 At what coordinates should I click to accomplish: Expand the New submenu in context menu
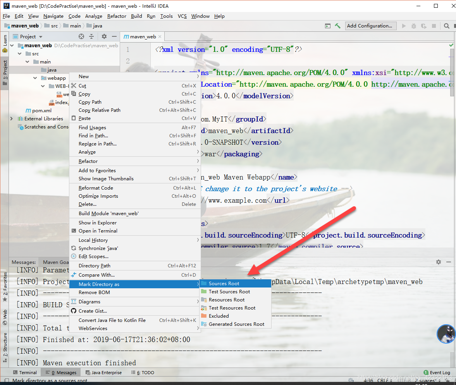[x=135, y=76]
